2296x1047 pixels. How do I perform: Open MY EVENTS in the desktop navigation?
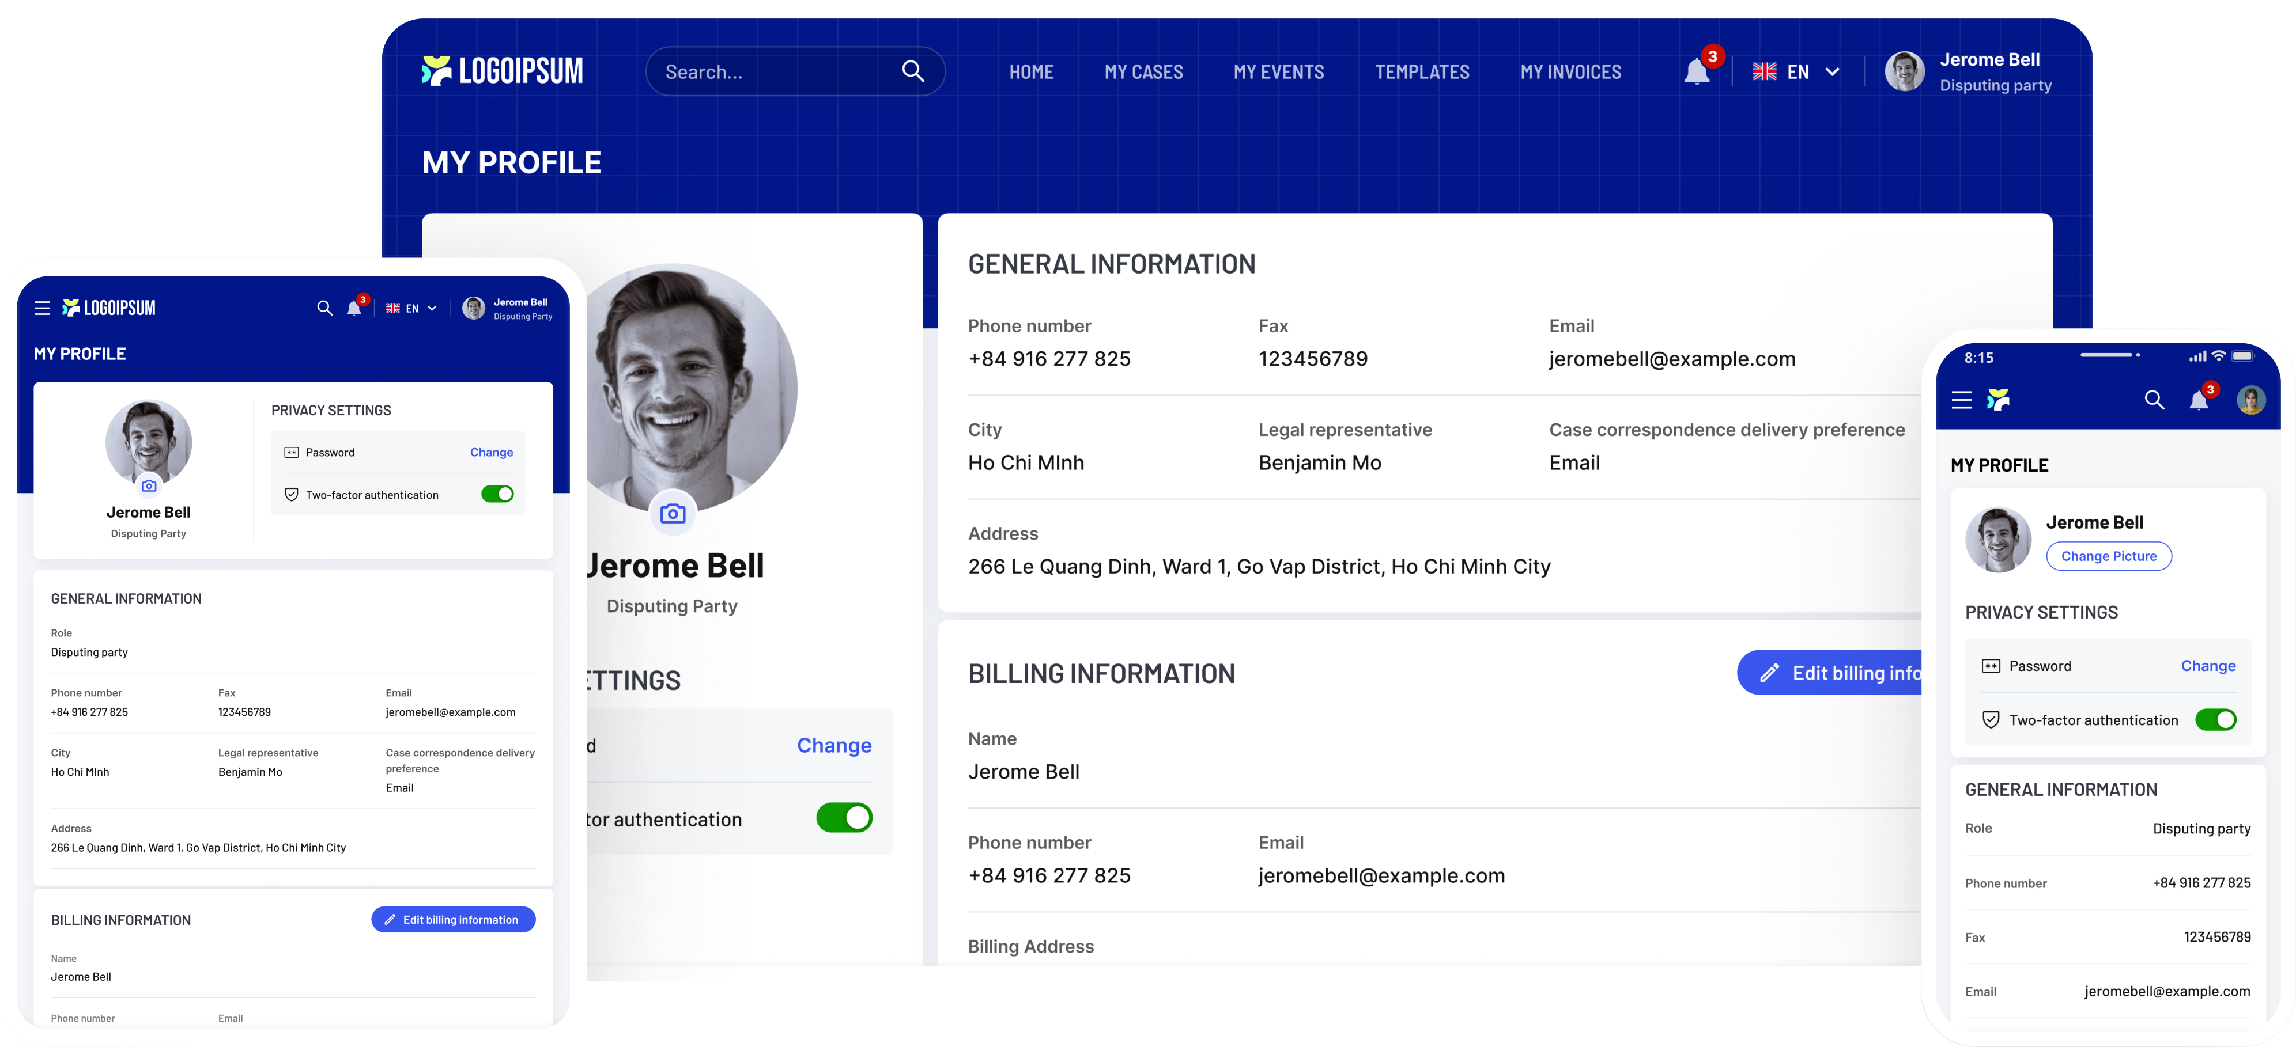1279,71
